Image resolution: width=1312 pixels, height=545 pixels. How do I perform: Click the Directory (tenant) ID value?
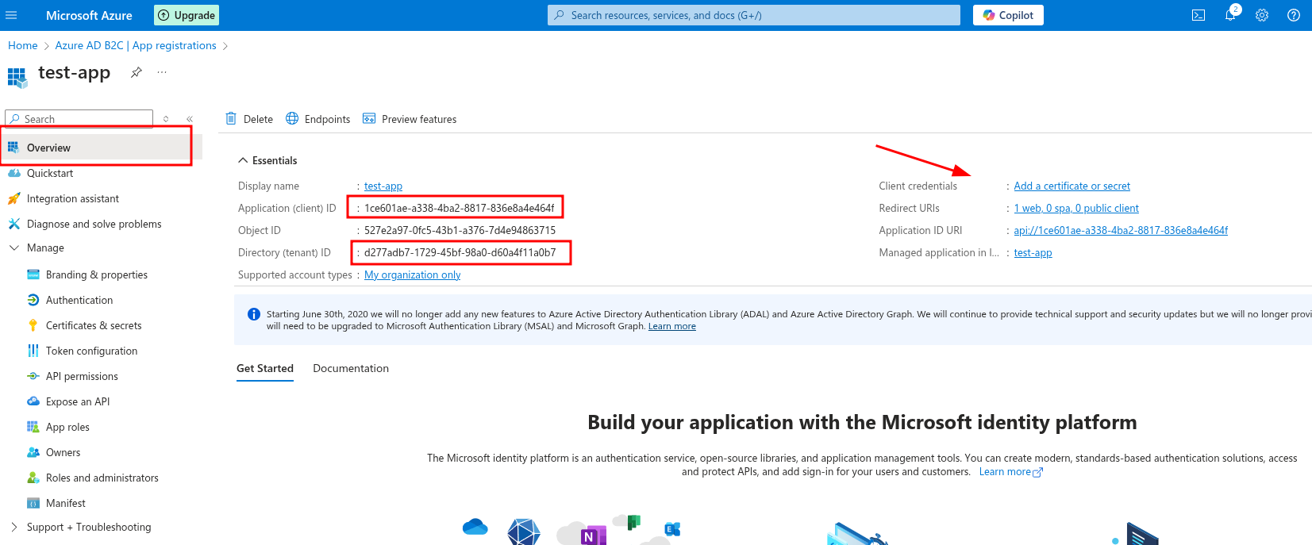pyautogui.click(x=460, y=253)
